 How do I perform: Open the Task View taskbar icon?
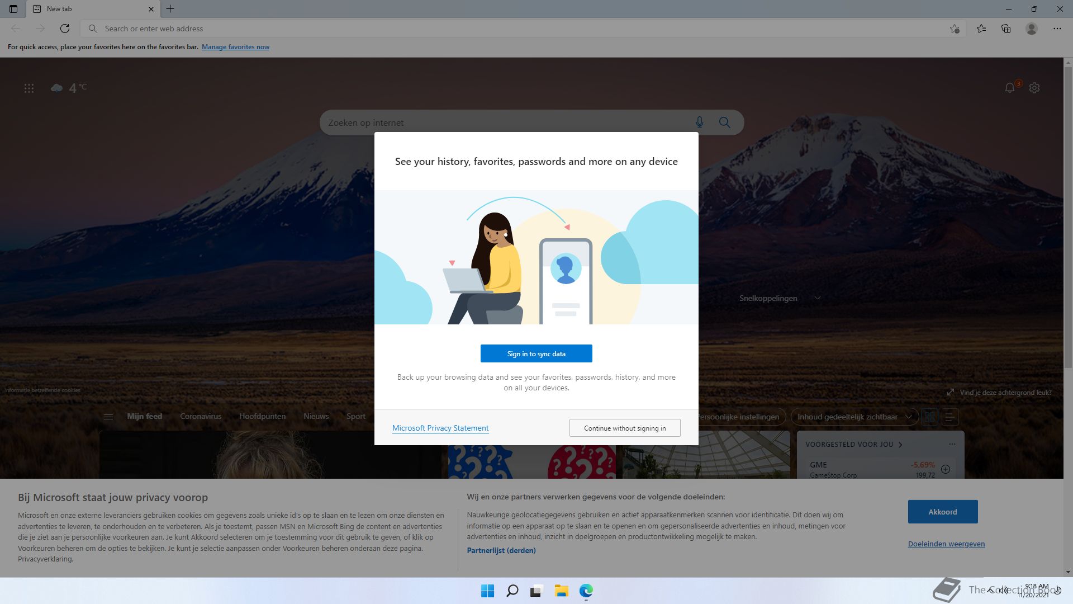pyautogui.click(x=536, y=591)
